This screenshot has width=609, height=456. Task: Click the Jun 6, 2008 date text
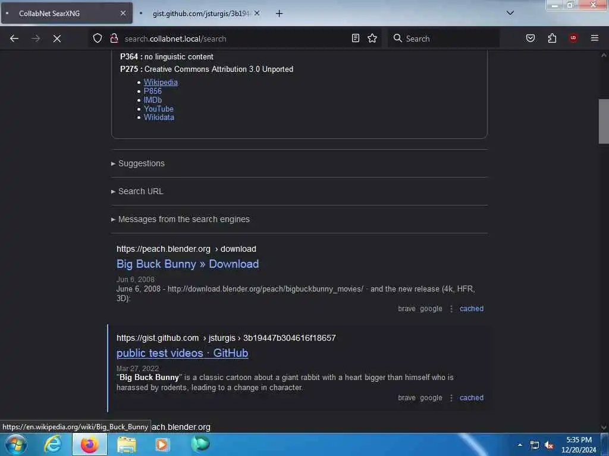coord(135,279)
